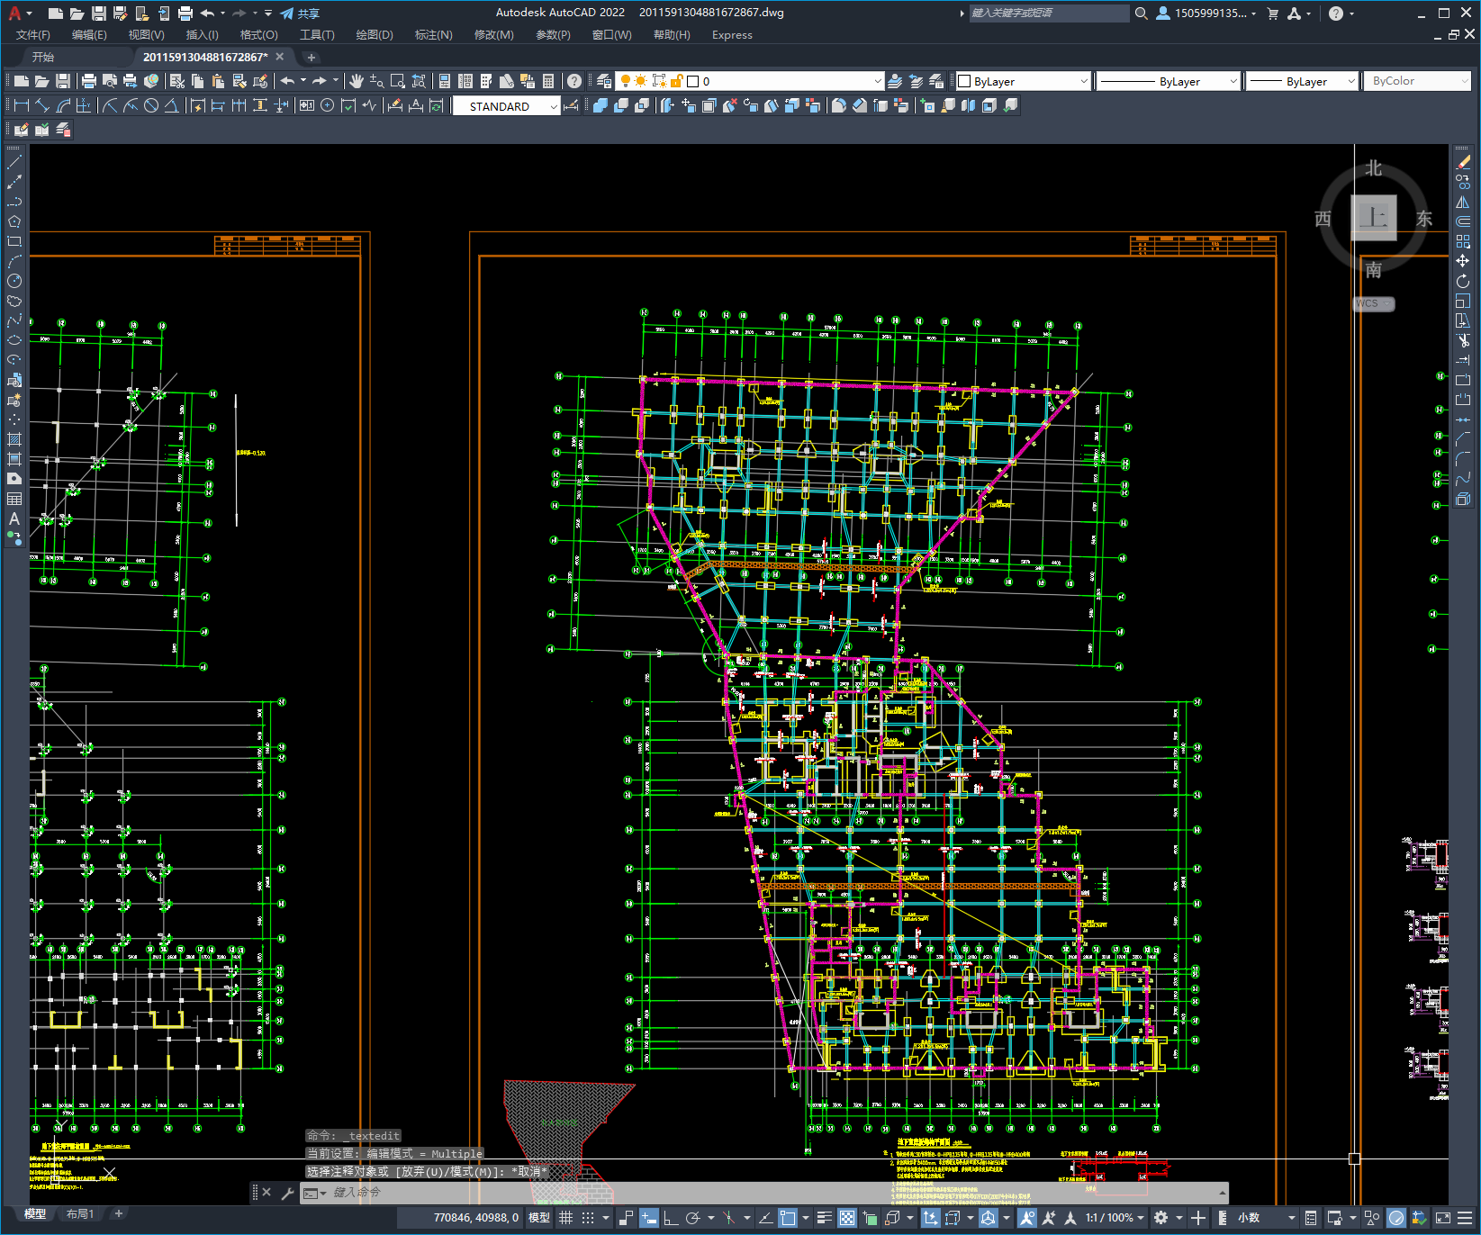The image size is (1481, 1235).
Task: Click the new drawing tab plus button
Action: click(312, 57)
